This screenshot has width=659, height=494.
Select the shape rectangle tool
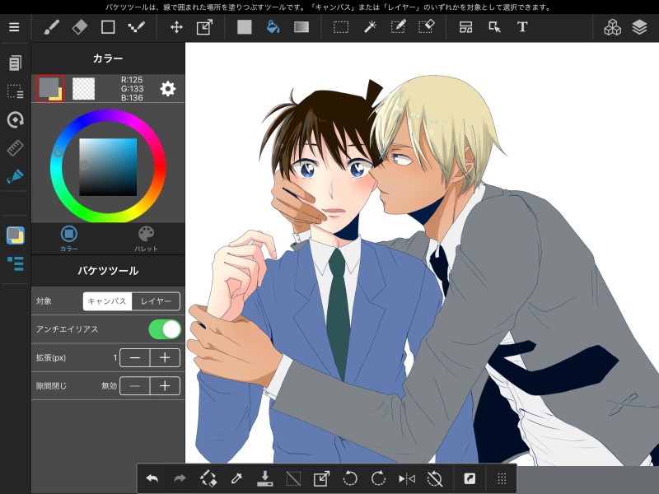[x=108, y=27]
